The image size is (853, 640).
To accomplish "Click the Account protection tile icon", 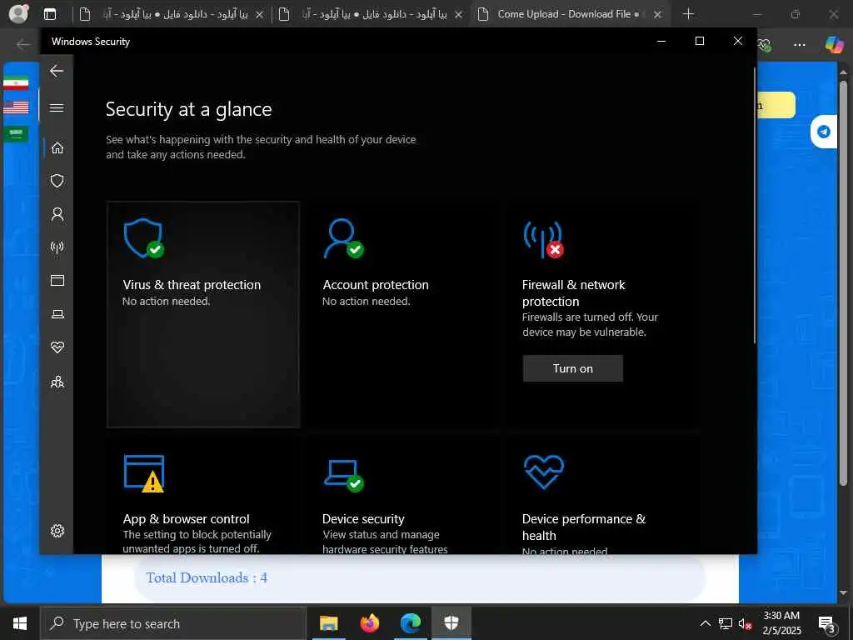I will pos(344,238).
